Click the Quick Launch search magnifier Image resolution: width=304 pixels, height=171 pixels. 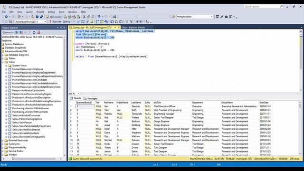click(281, 6)
